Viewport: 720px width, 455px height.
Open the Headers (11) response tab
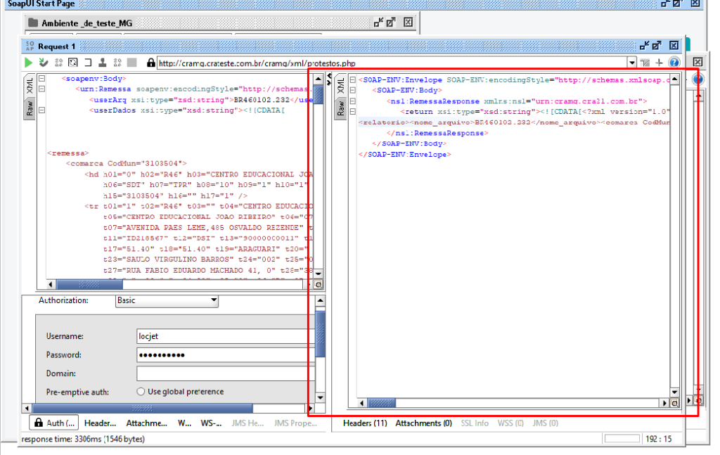(x=365, y=423)
